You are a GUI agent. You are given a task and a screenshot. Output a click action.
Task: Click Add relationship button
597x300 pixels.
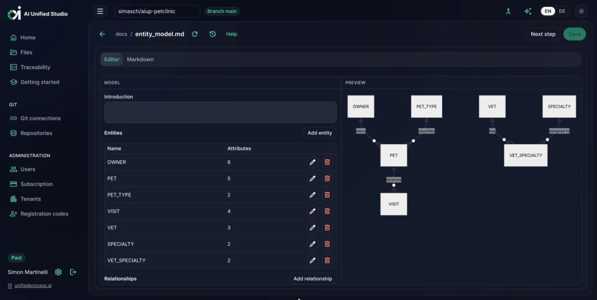coord(313,279)
